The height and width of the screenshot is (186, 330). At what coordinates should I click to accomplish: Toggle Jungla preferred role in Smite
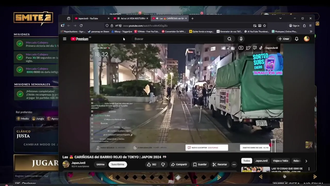pyautogui.click(x=38, y=119)
